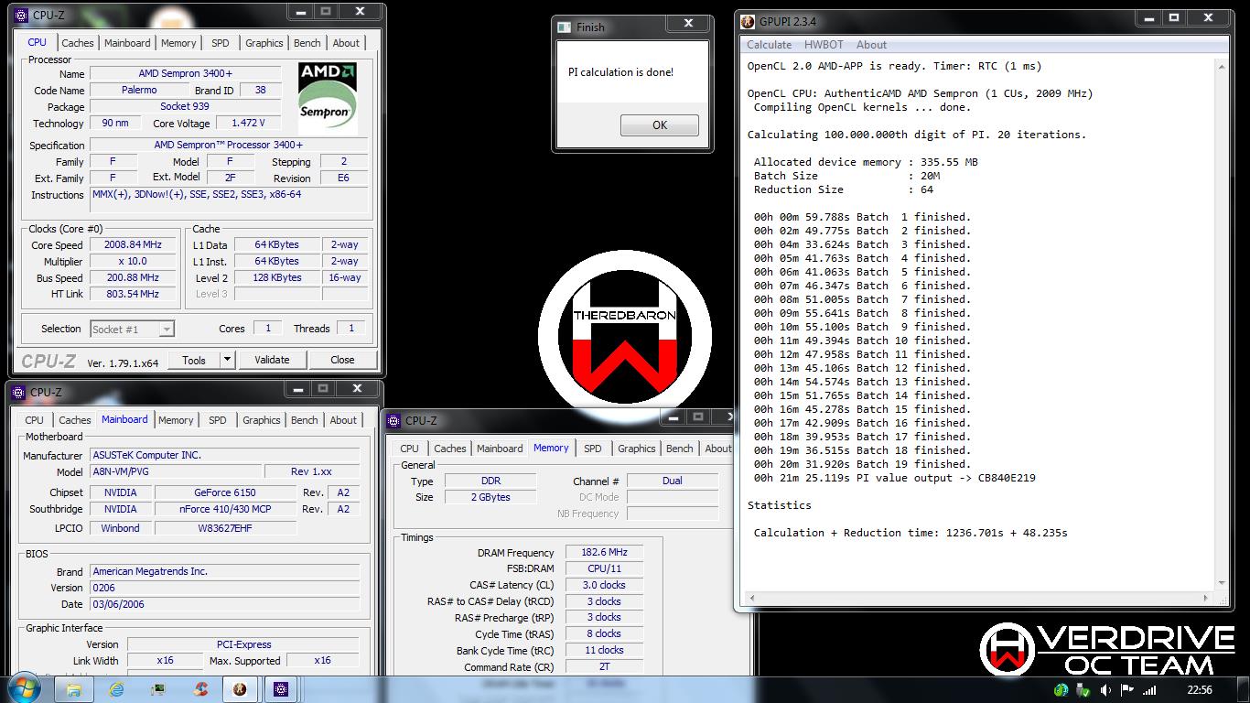Open the About menu in GPUPI
The width and height of the screenshot is (1250, 703).
pos(871,44)
